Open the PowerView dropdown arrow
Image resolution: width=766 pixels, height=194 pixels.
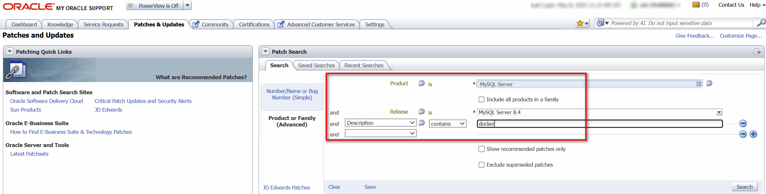point(187,5)
